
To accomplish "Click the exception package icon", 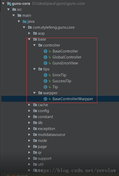I will [x=35, y=129].
